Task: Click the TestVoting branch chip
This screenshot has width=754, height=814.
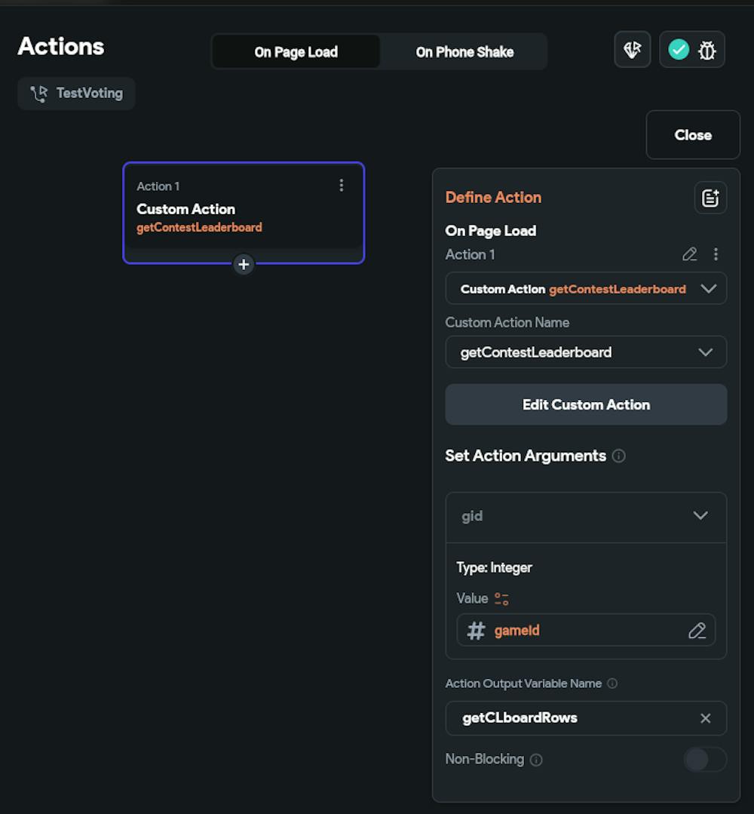Action: click(77, 94)
